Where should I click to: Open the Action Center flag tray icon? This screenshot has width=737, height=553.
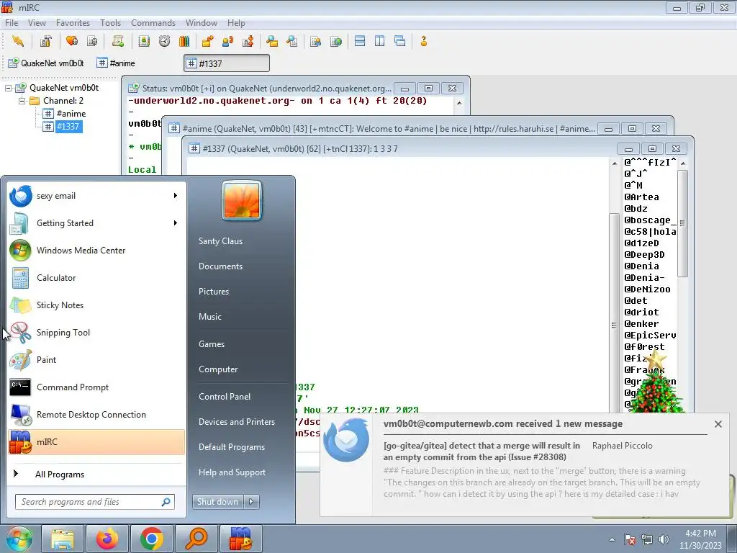pos(630,539)
